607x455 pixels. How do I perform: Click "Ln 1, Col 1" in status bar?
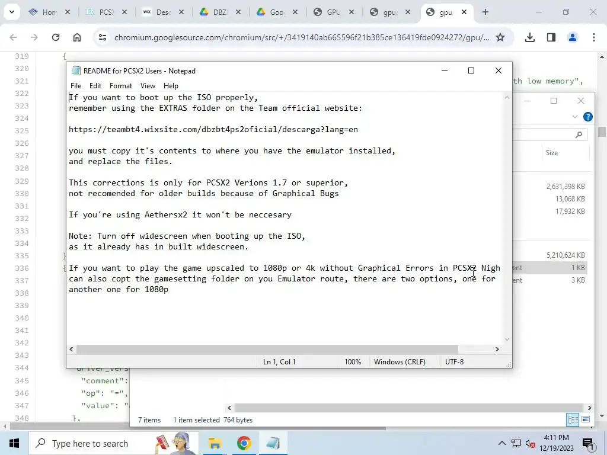point(279,362)
